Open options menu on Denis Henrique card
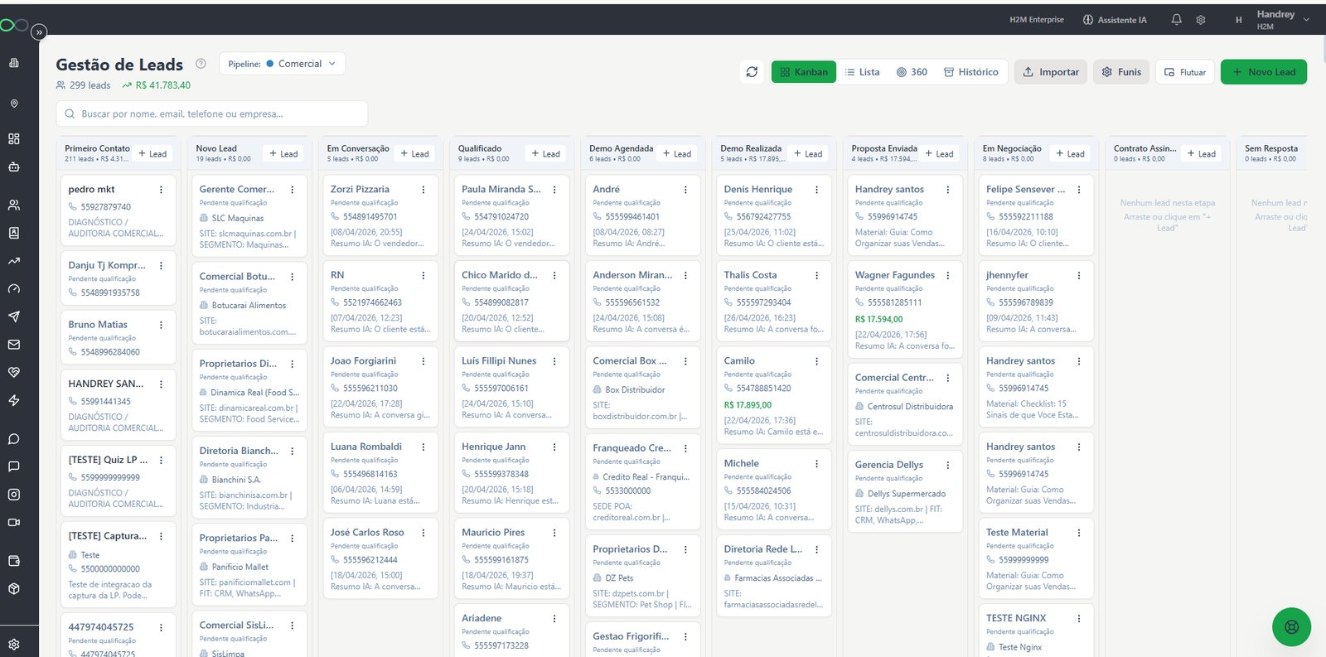Image resolution: width=1326 pixels, height=657 pixels. 816,190
